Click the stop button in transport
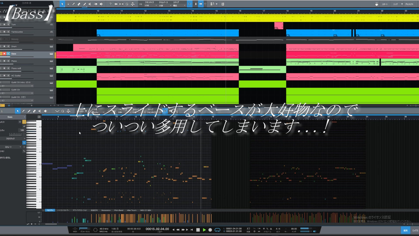The height and width of the screenshot is (236, 419). (198, 230)
